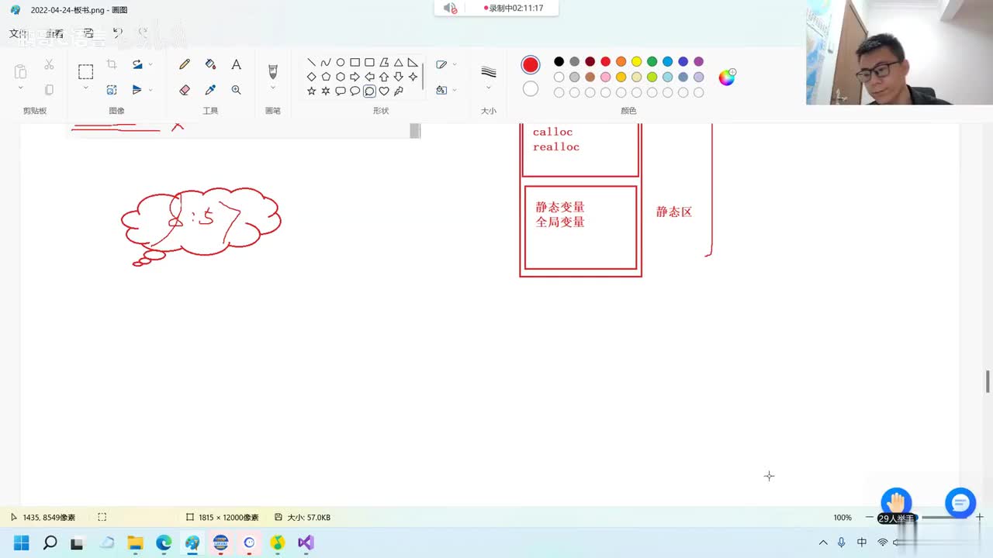Open the View menu
Screen dimensions: 993x558
coord(54,33)
